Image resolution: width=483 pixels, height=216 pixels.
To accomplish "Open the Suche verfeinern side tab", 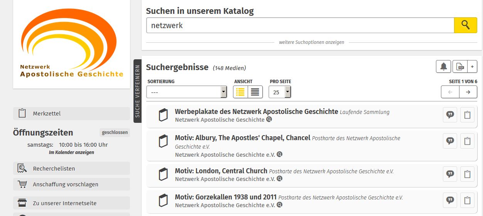I will click(x=137, y=91).
